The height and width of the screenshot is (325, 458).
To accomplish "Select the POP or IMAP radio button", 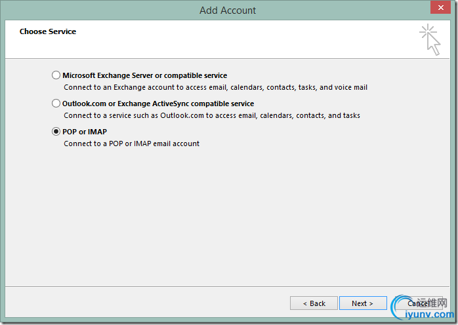I will coord(56,132).
